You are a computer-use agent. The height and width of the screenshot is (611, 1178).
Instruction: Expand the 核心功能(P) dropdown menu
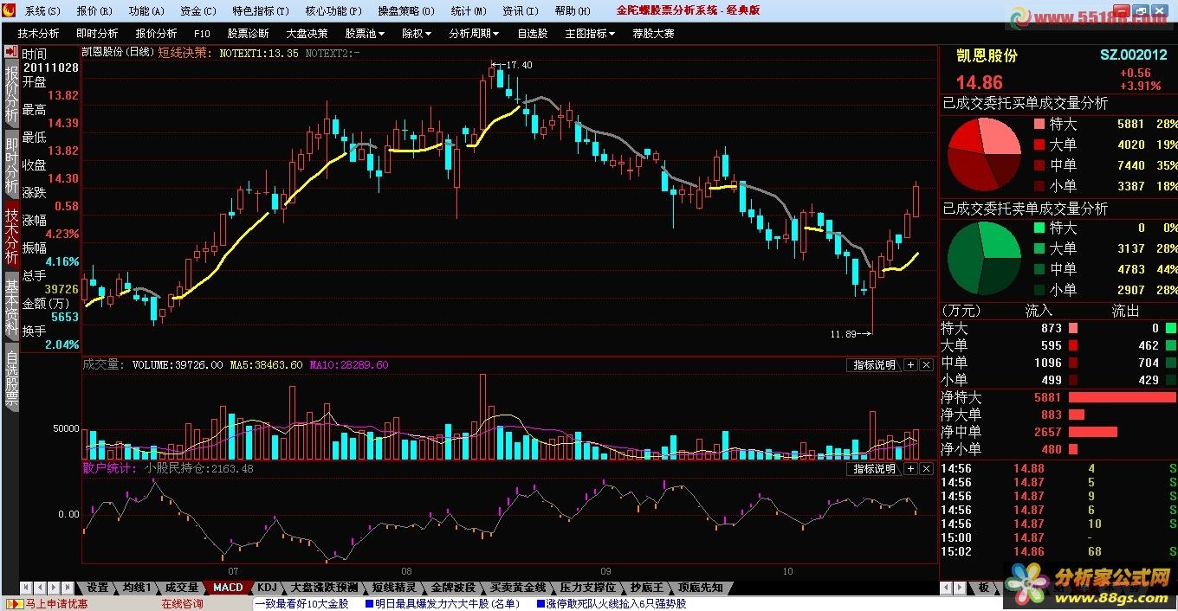[335, 11]
